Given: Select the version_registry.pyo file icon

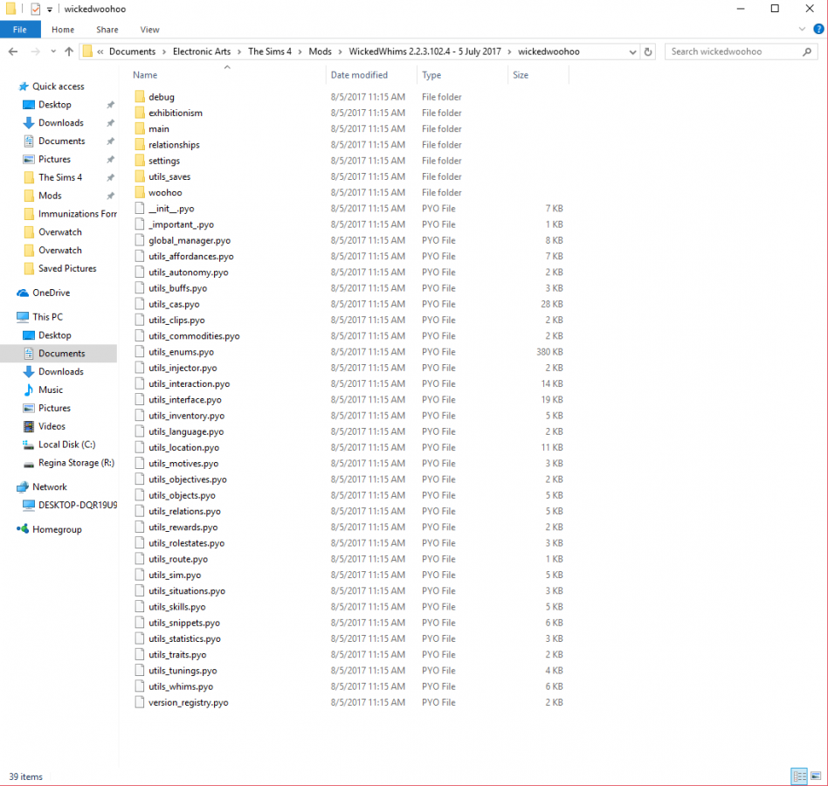Looking at the screenshot, I should (140, 702).
